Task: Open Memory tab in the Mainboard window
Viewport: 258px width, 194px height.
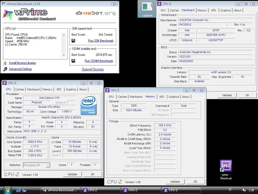Action: [202, 10]
